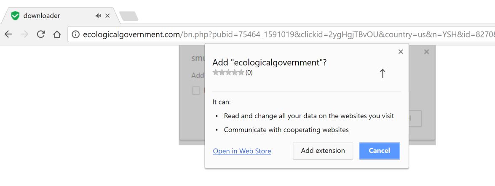Toggle the checkbox in the background popup
495x186 pixels.
(x=196, y=90)
